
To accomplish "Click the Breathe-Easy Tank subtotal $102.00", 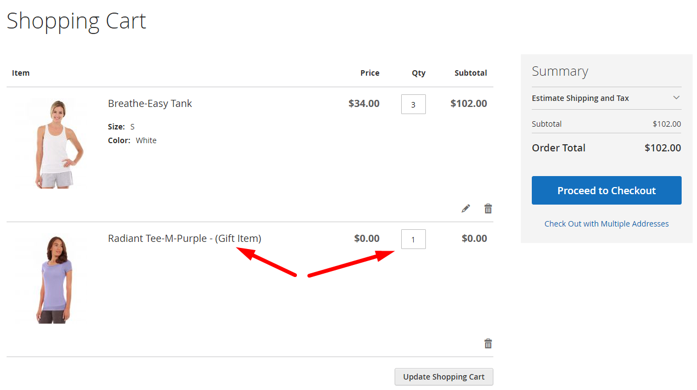I will (x=469, y=104).
